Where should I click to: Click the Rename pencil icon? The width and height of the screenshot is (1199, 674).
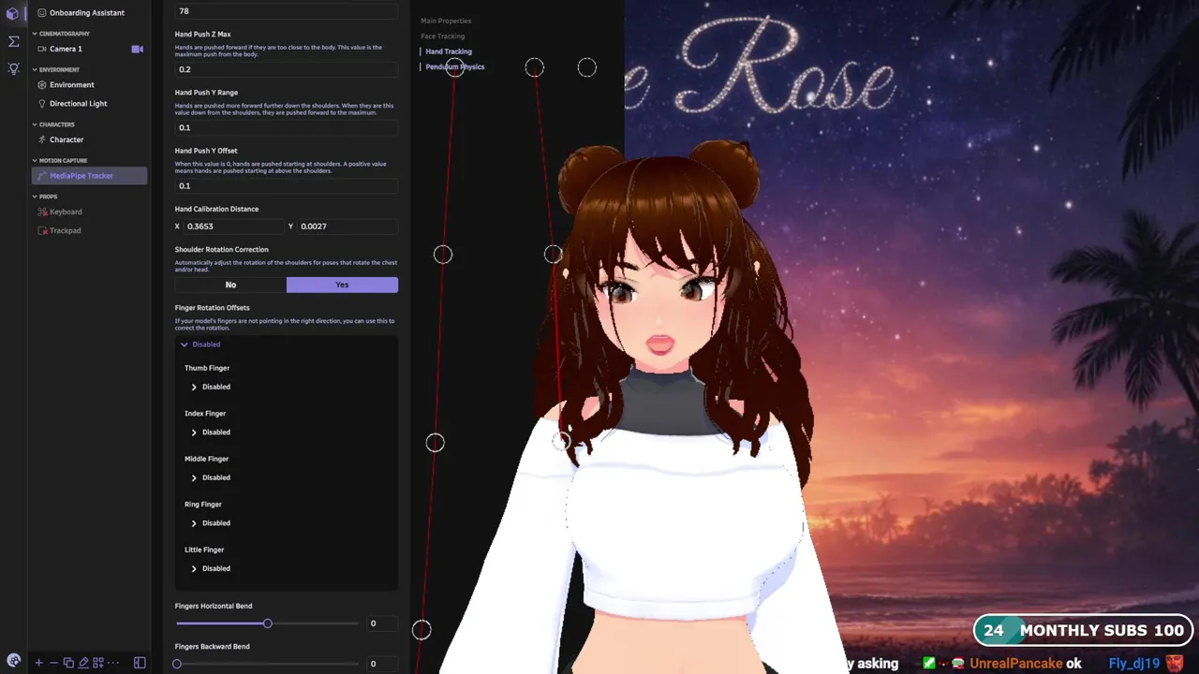(83, 663)
